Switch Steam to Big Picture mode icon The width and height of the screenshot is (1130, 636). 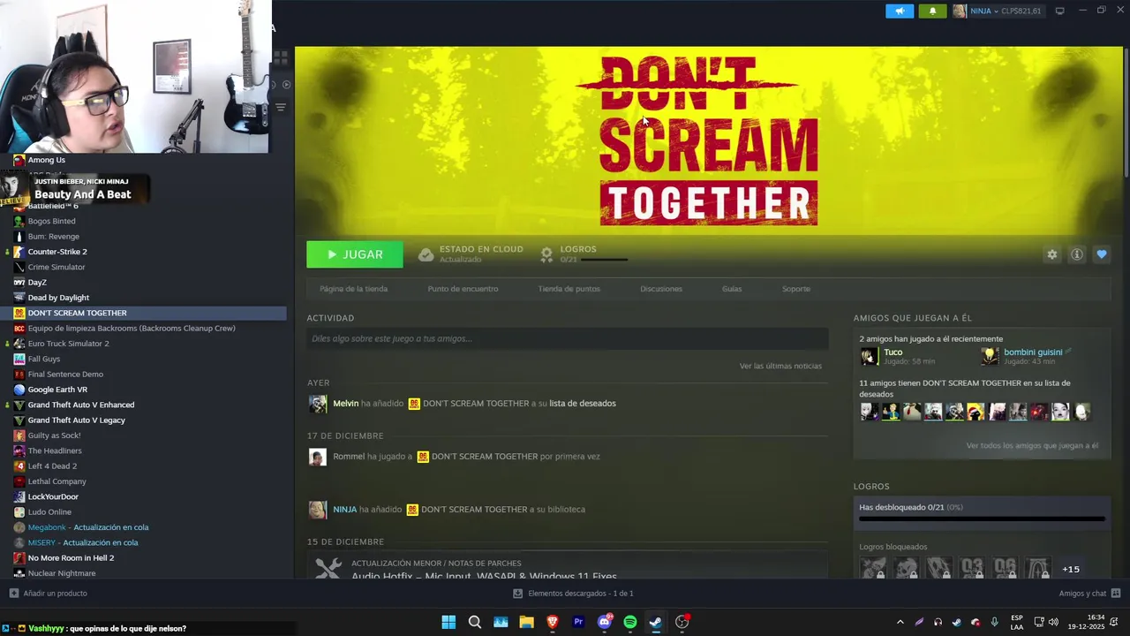[1059, 11]
